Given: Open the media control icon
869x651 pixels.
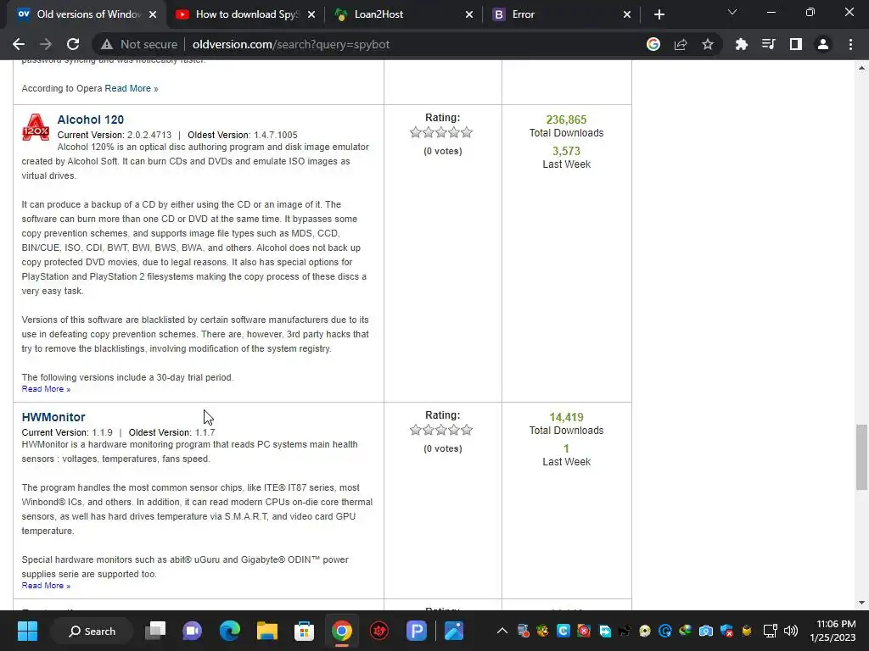Looking at the screenshot, I should click(x=768, y=44).
